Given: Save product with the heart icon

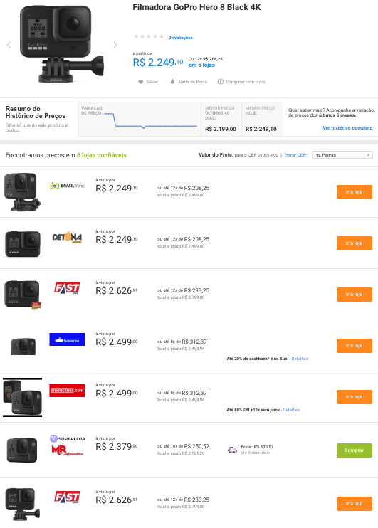Looking at the screenshot, I should (140, 82).
